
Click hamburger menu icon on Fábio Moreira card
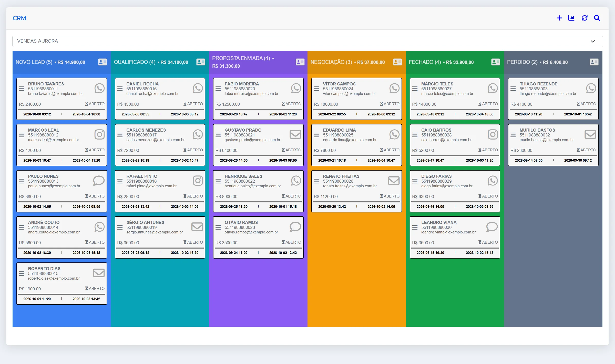tap(218, 89)
